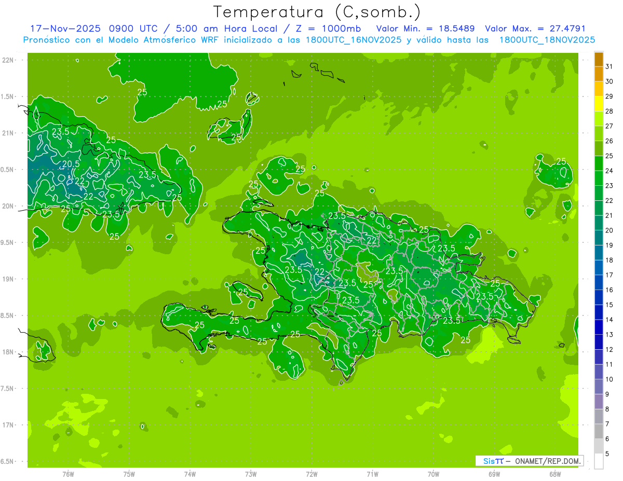623x481 pixels.
Task: Click the colorbar label '28'
Action: pyautogui.click(x=610, y=111)
